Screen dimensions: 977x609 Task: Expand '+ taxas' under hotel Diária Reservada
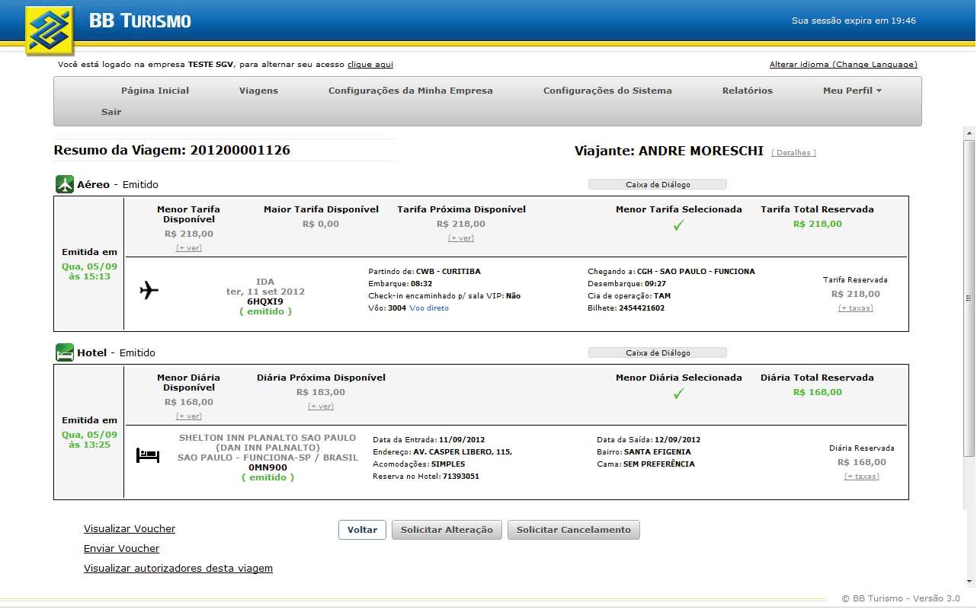pyautogui.click(x=861, y=476)
